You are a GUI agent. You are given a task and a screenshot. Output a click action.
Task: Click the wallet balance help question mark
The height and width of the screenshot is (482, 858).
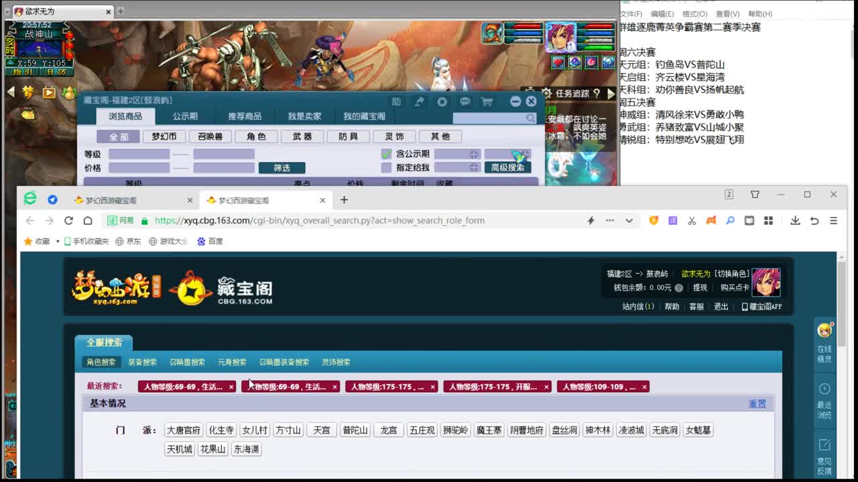click(x=678, y=287)
